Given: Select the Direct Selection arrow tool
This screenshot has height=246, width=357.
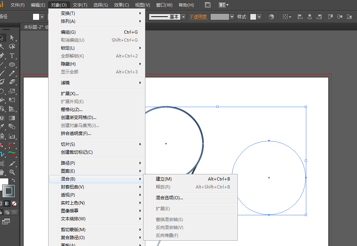Looking at the screenshot, I should point(12,38).
